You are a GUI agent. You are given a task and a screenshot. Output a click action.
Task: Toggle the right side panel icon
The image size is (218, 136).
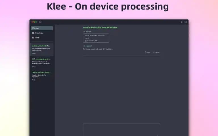186,22
